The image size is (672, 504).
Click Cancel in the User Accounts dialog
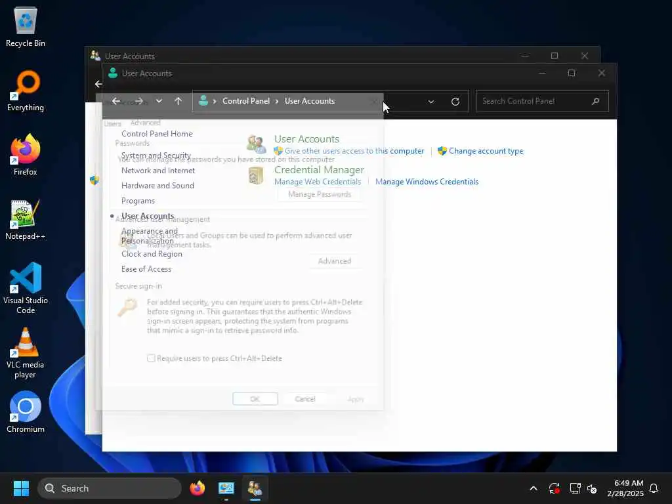tap(305, 399)
